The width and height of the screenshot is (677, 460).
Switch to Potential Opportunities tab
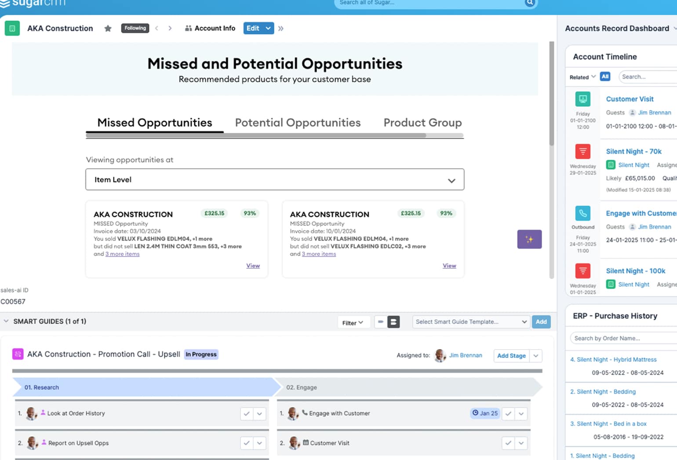[298, 123]
